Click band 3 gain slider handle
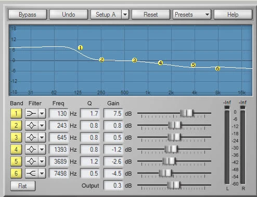 pyautogui.click(x=174, y=137)
